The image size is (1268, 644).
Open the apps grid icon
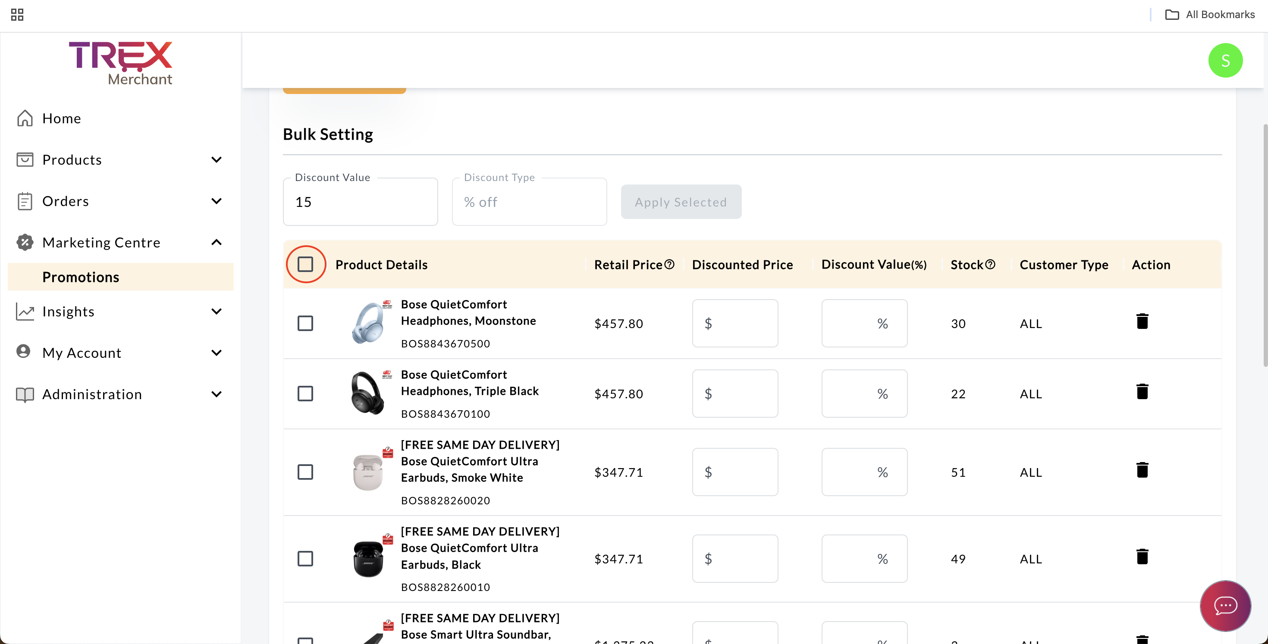17,15
